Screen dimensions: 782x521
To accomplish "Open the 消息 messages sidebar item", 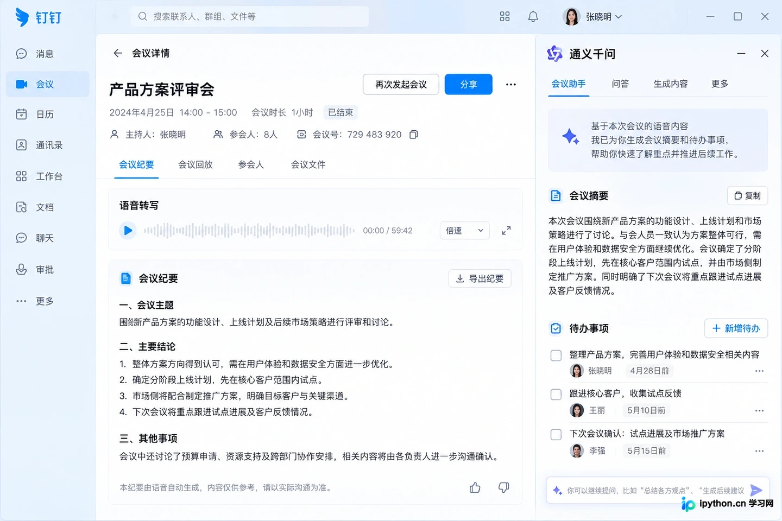I will click(x=47, y=54).
